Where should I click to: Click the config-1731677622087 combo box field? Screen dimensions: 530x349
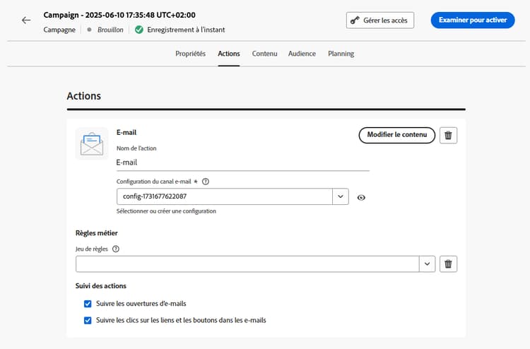pos(224,196)
